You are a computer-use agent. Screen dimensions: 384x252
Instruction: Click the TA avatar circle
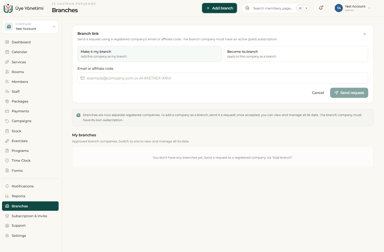pyautogui.click(x=339, y=8)
